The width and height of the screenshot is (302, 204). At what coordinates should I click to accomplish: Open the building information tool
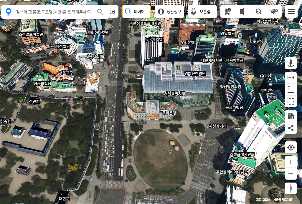(x=228, y=11)
